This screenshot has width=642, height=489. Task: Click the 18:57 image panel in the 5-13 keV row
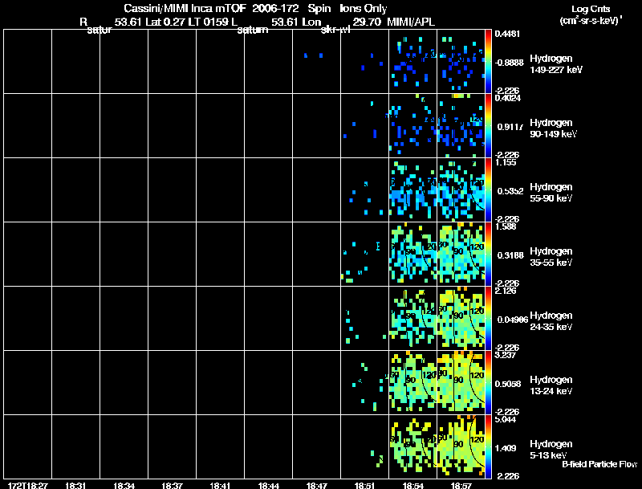click(x=461, y=446)
